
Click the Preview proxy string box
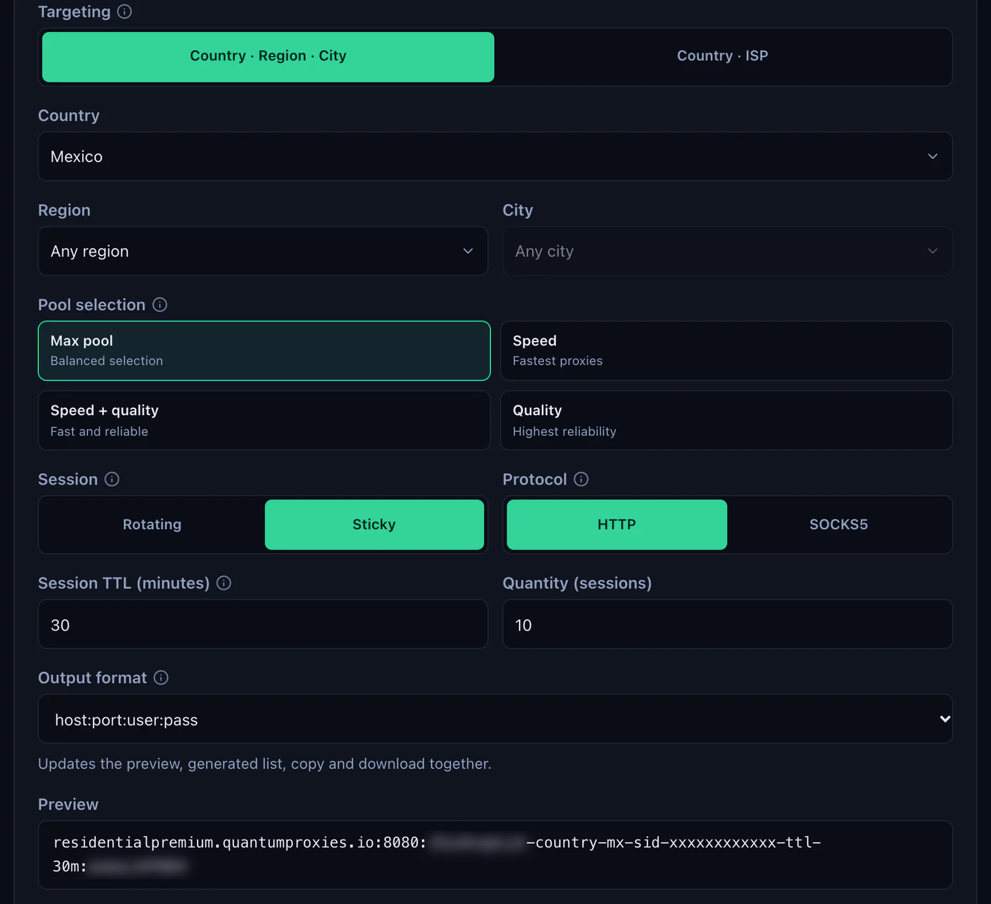[x=495, y=855]
